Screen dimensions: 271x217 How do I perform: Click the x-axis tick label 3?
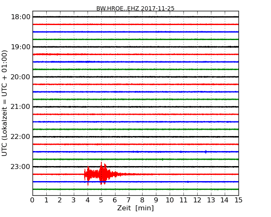click(x=74, y=200)
